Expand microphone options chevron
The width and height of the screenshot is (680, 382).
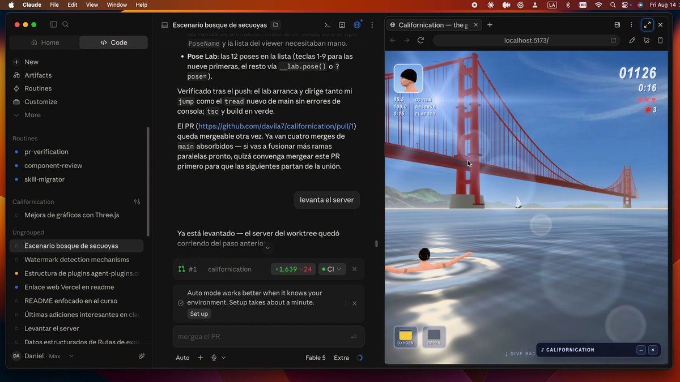223,358
